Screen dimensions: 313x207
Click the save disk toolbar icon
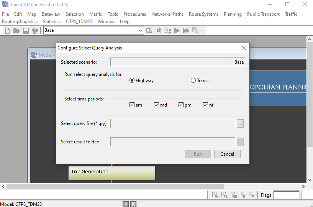point(26,31)
